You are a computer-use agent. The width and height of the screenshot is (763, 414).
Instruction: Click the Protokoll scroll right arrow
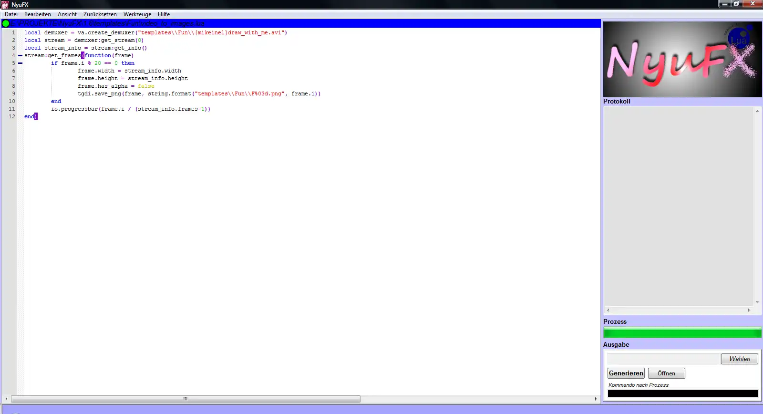(x=749, y=310)
